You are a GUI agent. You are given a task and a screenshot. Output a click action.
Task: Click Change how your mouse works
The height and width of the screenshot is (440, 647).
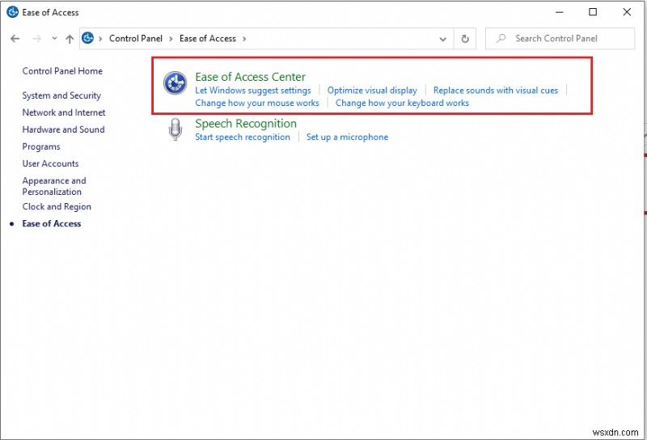pos(257,103)
